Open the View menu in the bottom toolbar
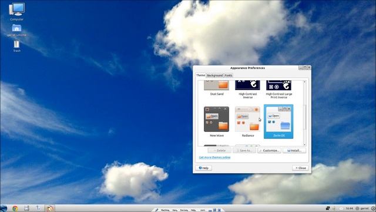376x212 pixels. 175,210
